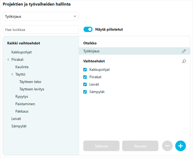This screenshot has width=193, height=158.
Task: Uncheck the Leivät checkbox
Action: [x=85, y=84]
